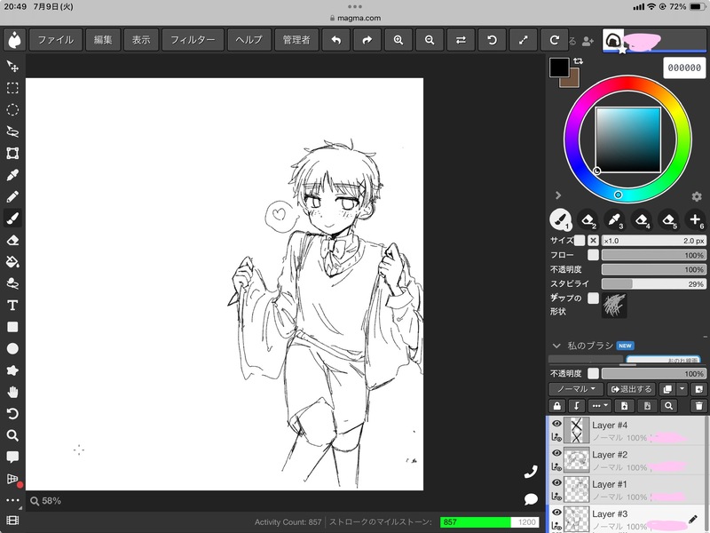
Task: Flip the canvas view horizontally
Action: [x=461, y=40]
